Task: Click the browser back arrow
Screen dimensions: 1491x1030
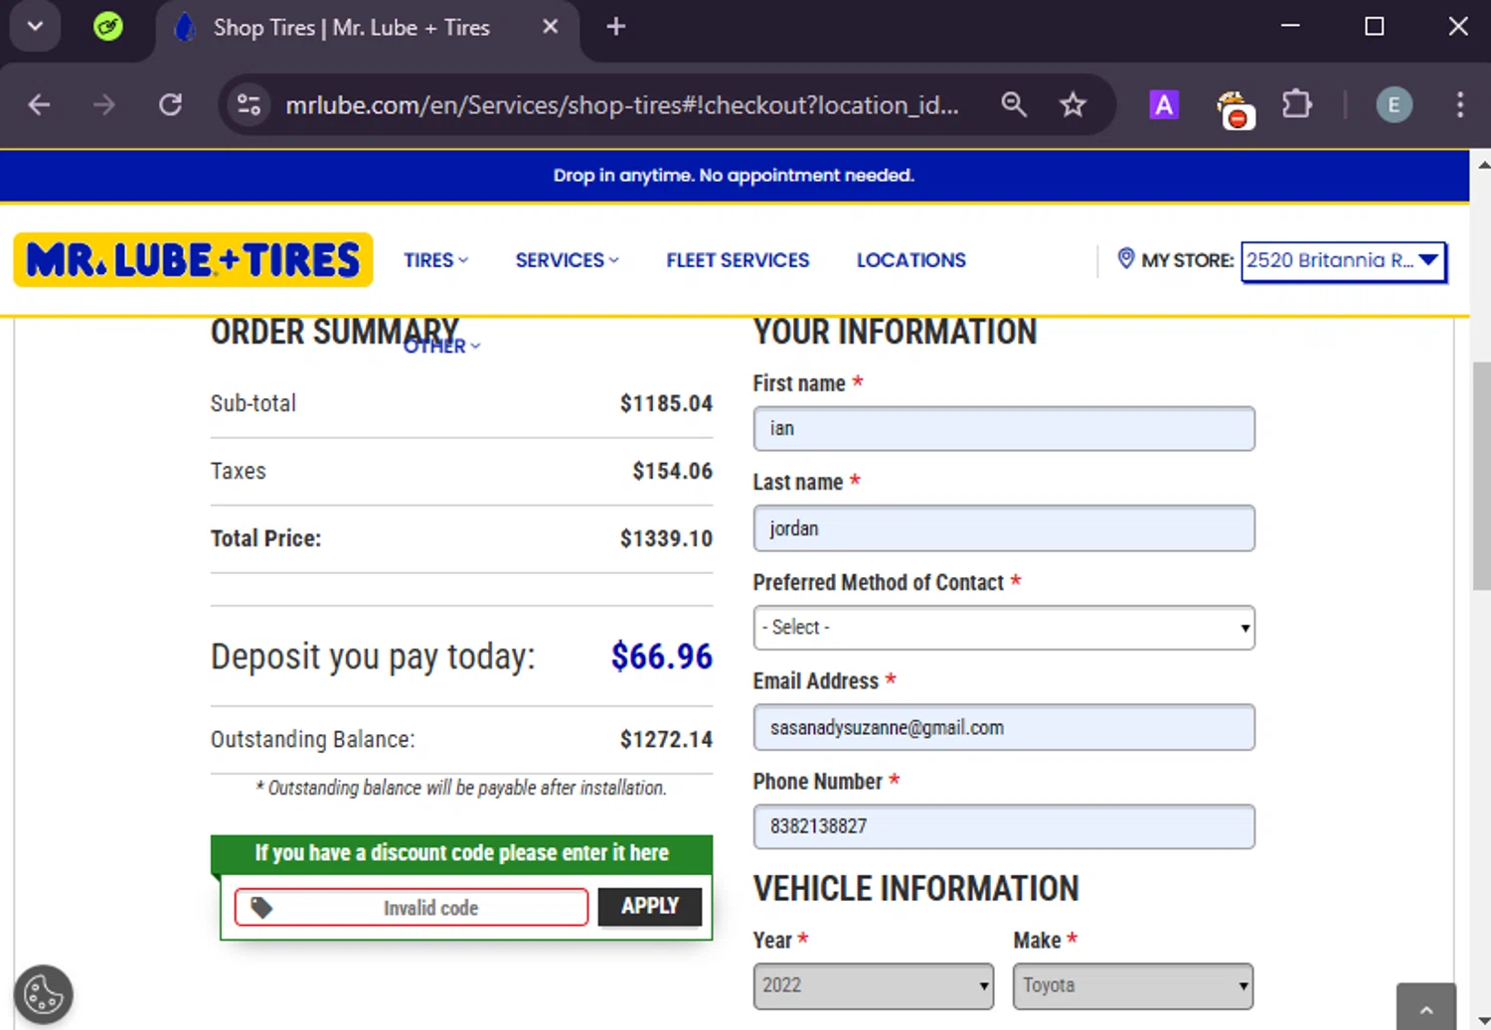Action: [39, 104]
